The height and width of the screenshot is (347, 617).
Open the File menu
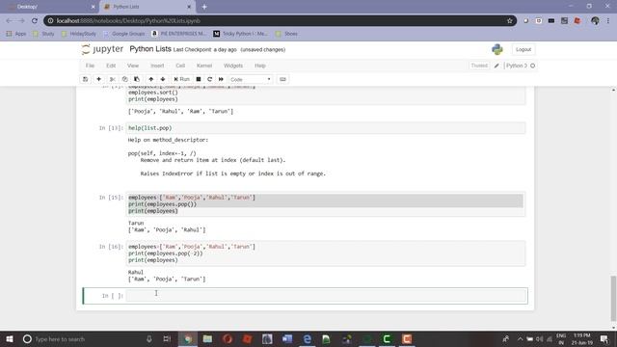90,66
